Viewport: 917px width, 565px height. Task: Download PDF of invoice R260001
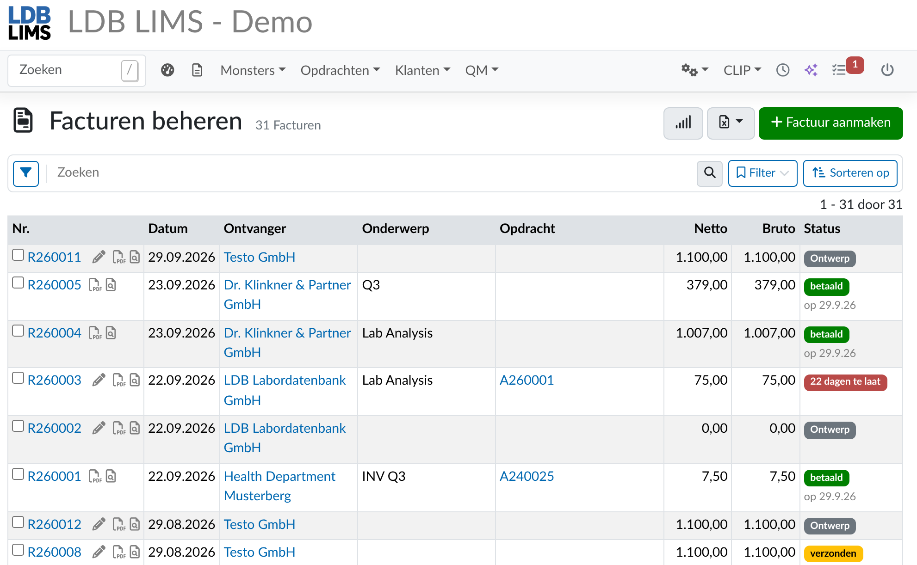95,476
